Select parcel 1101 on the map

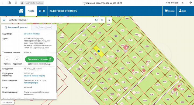tap(137, 34)
